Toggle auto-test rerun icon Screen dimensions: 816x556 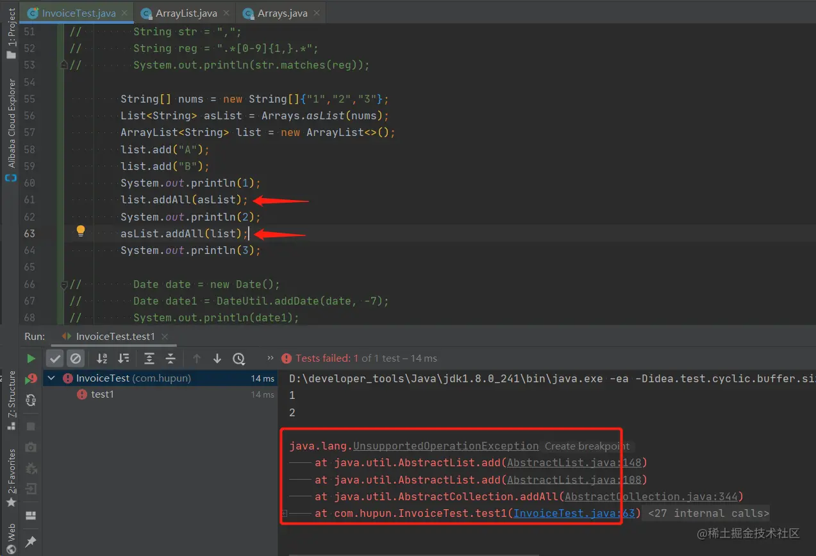pyautogui.click(x=31, y=400)
